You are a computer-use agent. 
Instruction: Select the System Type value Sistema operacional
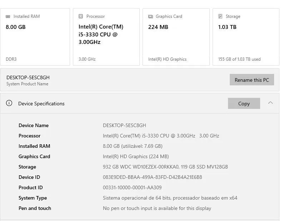pos(170,198)
